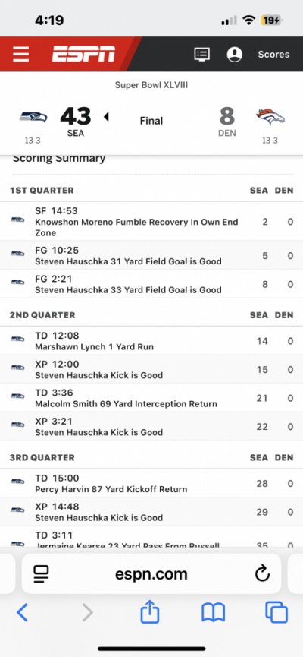Tap the Seattle Seahawks team logo

pos(33,117)
